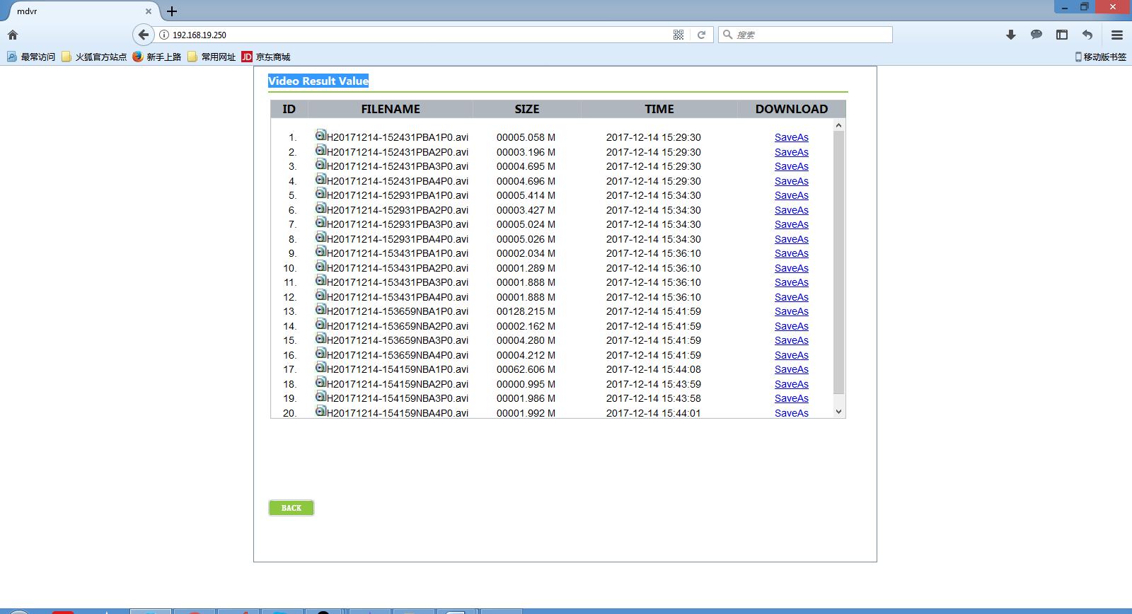This screenshot has height=614, width=1132.
Task: Open the 京东商城 bookmark
Action: tap(266, 57)
